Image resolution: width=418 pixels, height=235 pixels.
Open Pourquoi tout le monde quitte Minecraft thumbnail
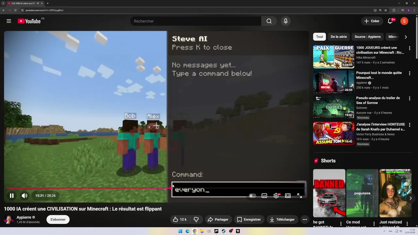[333, 82]
